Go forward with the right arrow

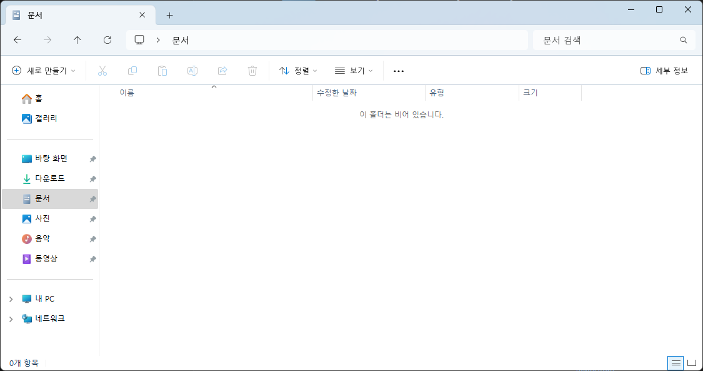[47, 40]
